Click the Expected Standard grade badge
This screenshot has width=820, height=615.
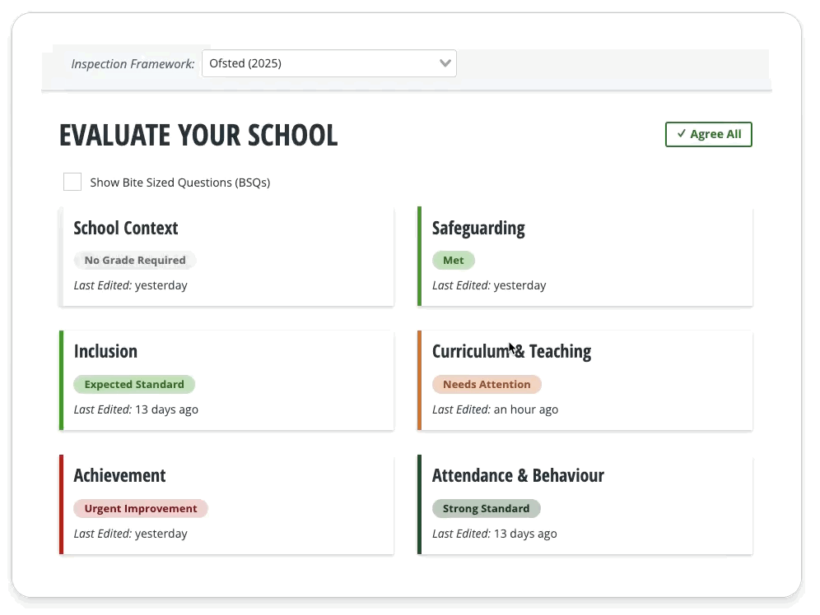(134, 385)
